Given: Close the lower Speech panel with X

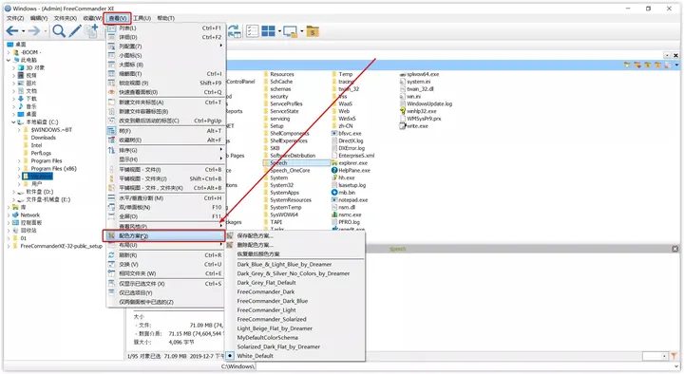Looking at the screenshot, I should (674, 249).
